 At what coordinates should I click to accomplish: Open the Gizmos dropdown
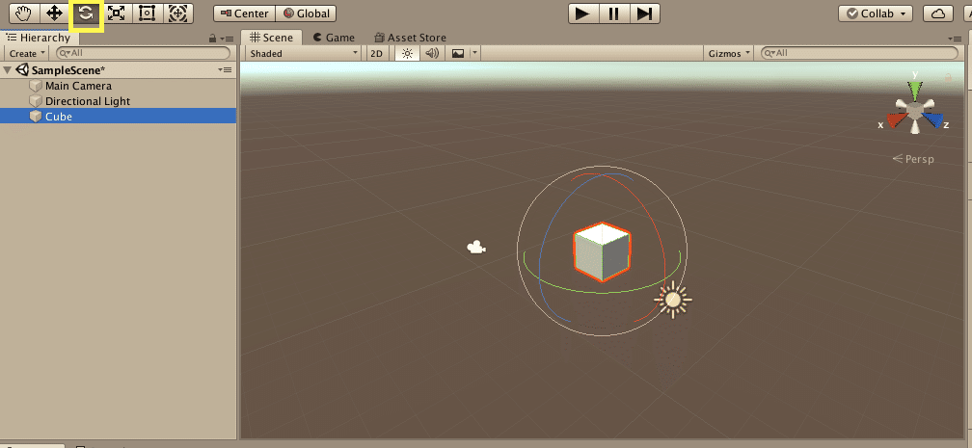coord(729,53)
